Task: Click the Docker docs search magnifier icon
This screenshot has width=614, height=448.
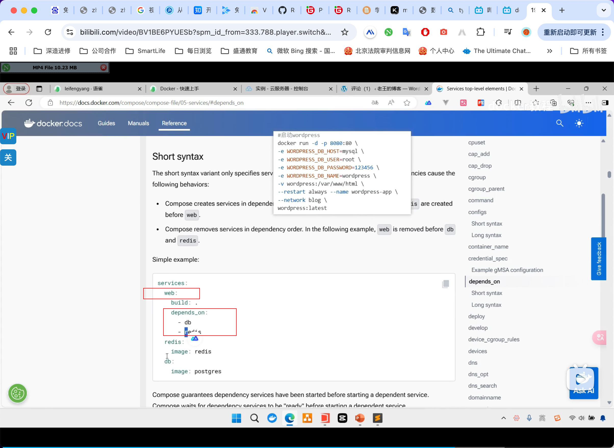Action: coord(559,123)
